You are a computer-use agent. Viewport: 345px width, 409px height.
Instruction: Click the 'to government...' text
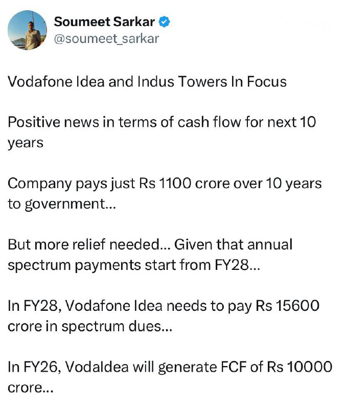point(62,204)
